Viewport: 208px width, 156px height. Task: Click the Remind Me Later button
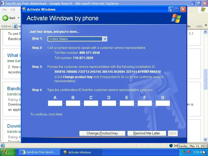pos(147,133)
